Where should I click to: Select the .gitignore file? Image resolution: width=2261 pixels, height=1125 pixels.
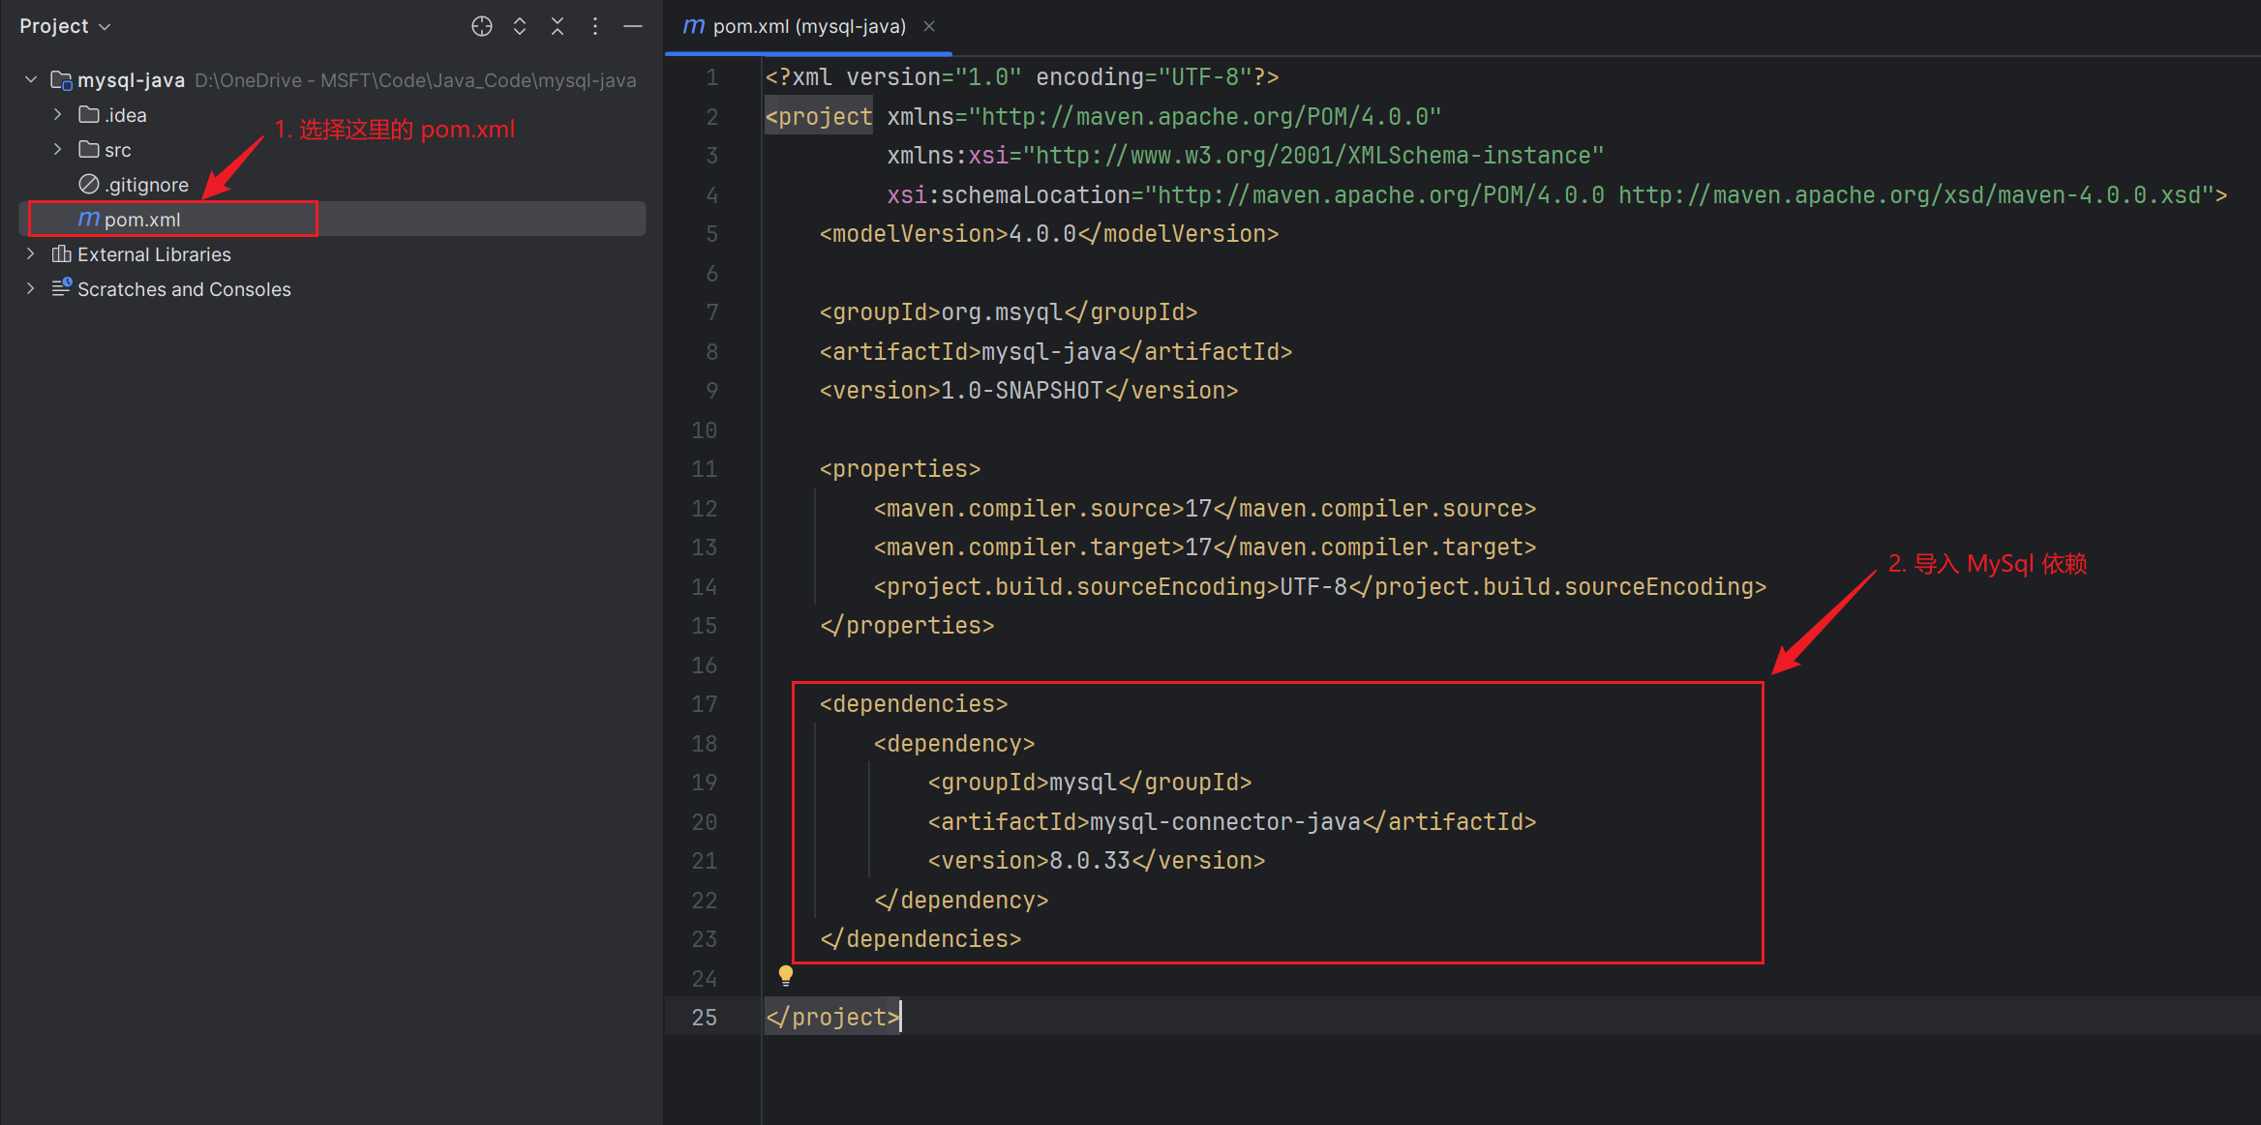146,185
